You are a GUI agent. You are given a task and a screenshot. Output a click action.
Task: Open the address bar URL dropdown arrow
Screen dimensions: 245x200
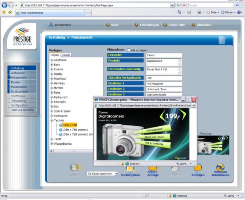click(172, 5)
